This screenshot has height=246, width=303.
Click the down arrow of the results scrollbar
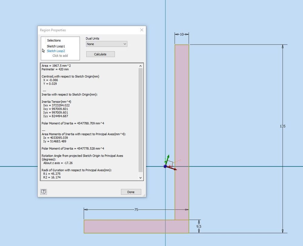[x=140, y=178]
